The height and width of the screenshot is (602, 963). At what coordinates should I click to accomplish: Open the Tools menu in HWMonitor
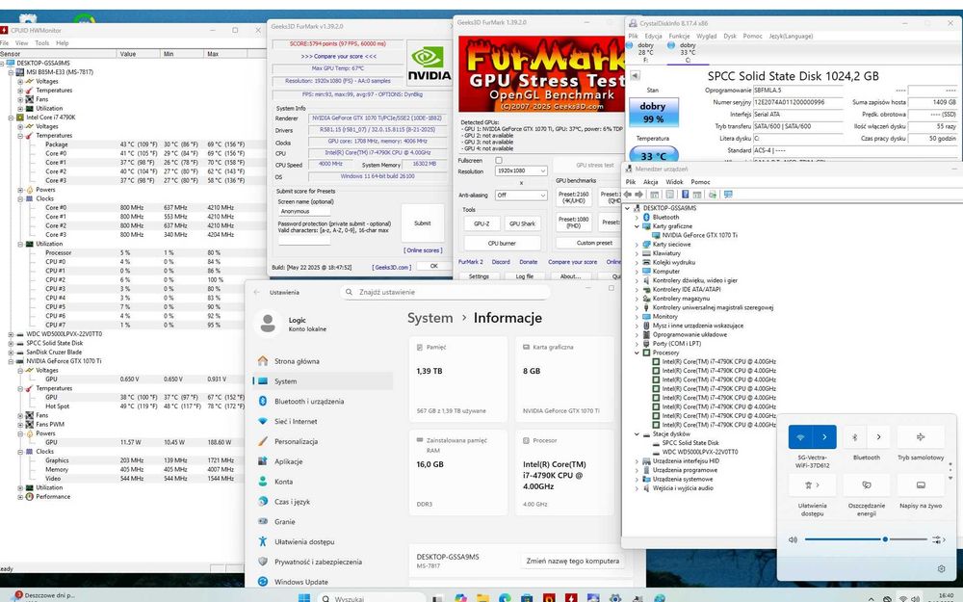41,43
